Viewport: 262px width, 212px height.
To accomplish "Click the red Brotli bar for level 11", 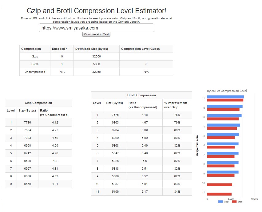I will click(219, 194).
